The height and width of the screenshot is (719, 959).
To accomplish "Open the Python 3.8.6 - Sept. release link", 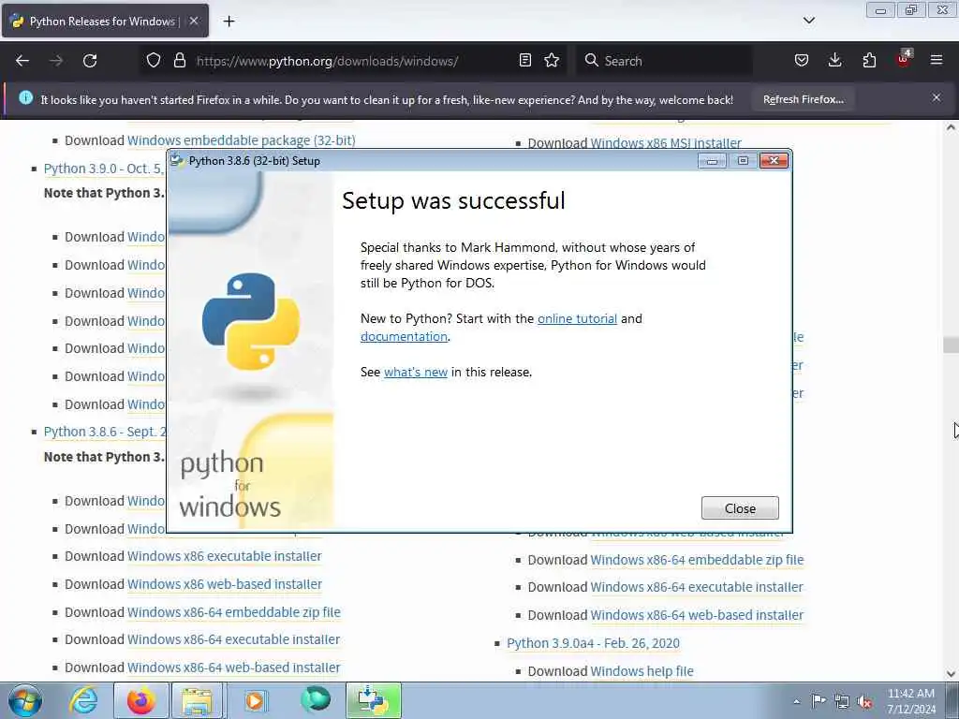I will (x=105, y=431).
